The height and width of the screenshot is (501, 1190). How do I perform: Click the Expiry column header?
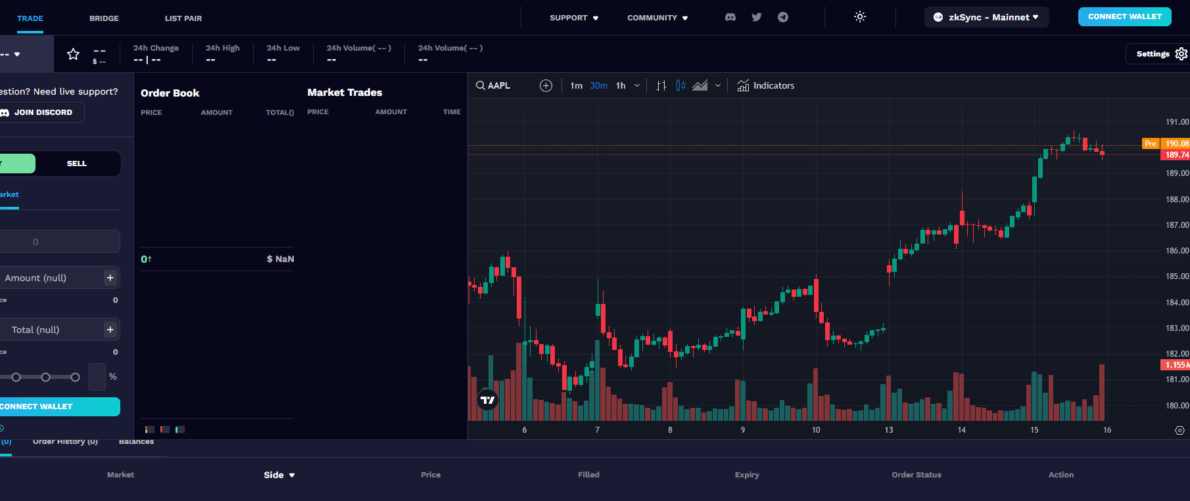[747, 475]
